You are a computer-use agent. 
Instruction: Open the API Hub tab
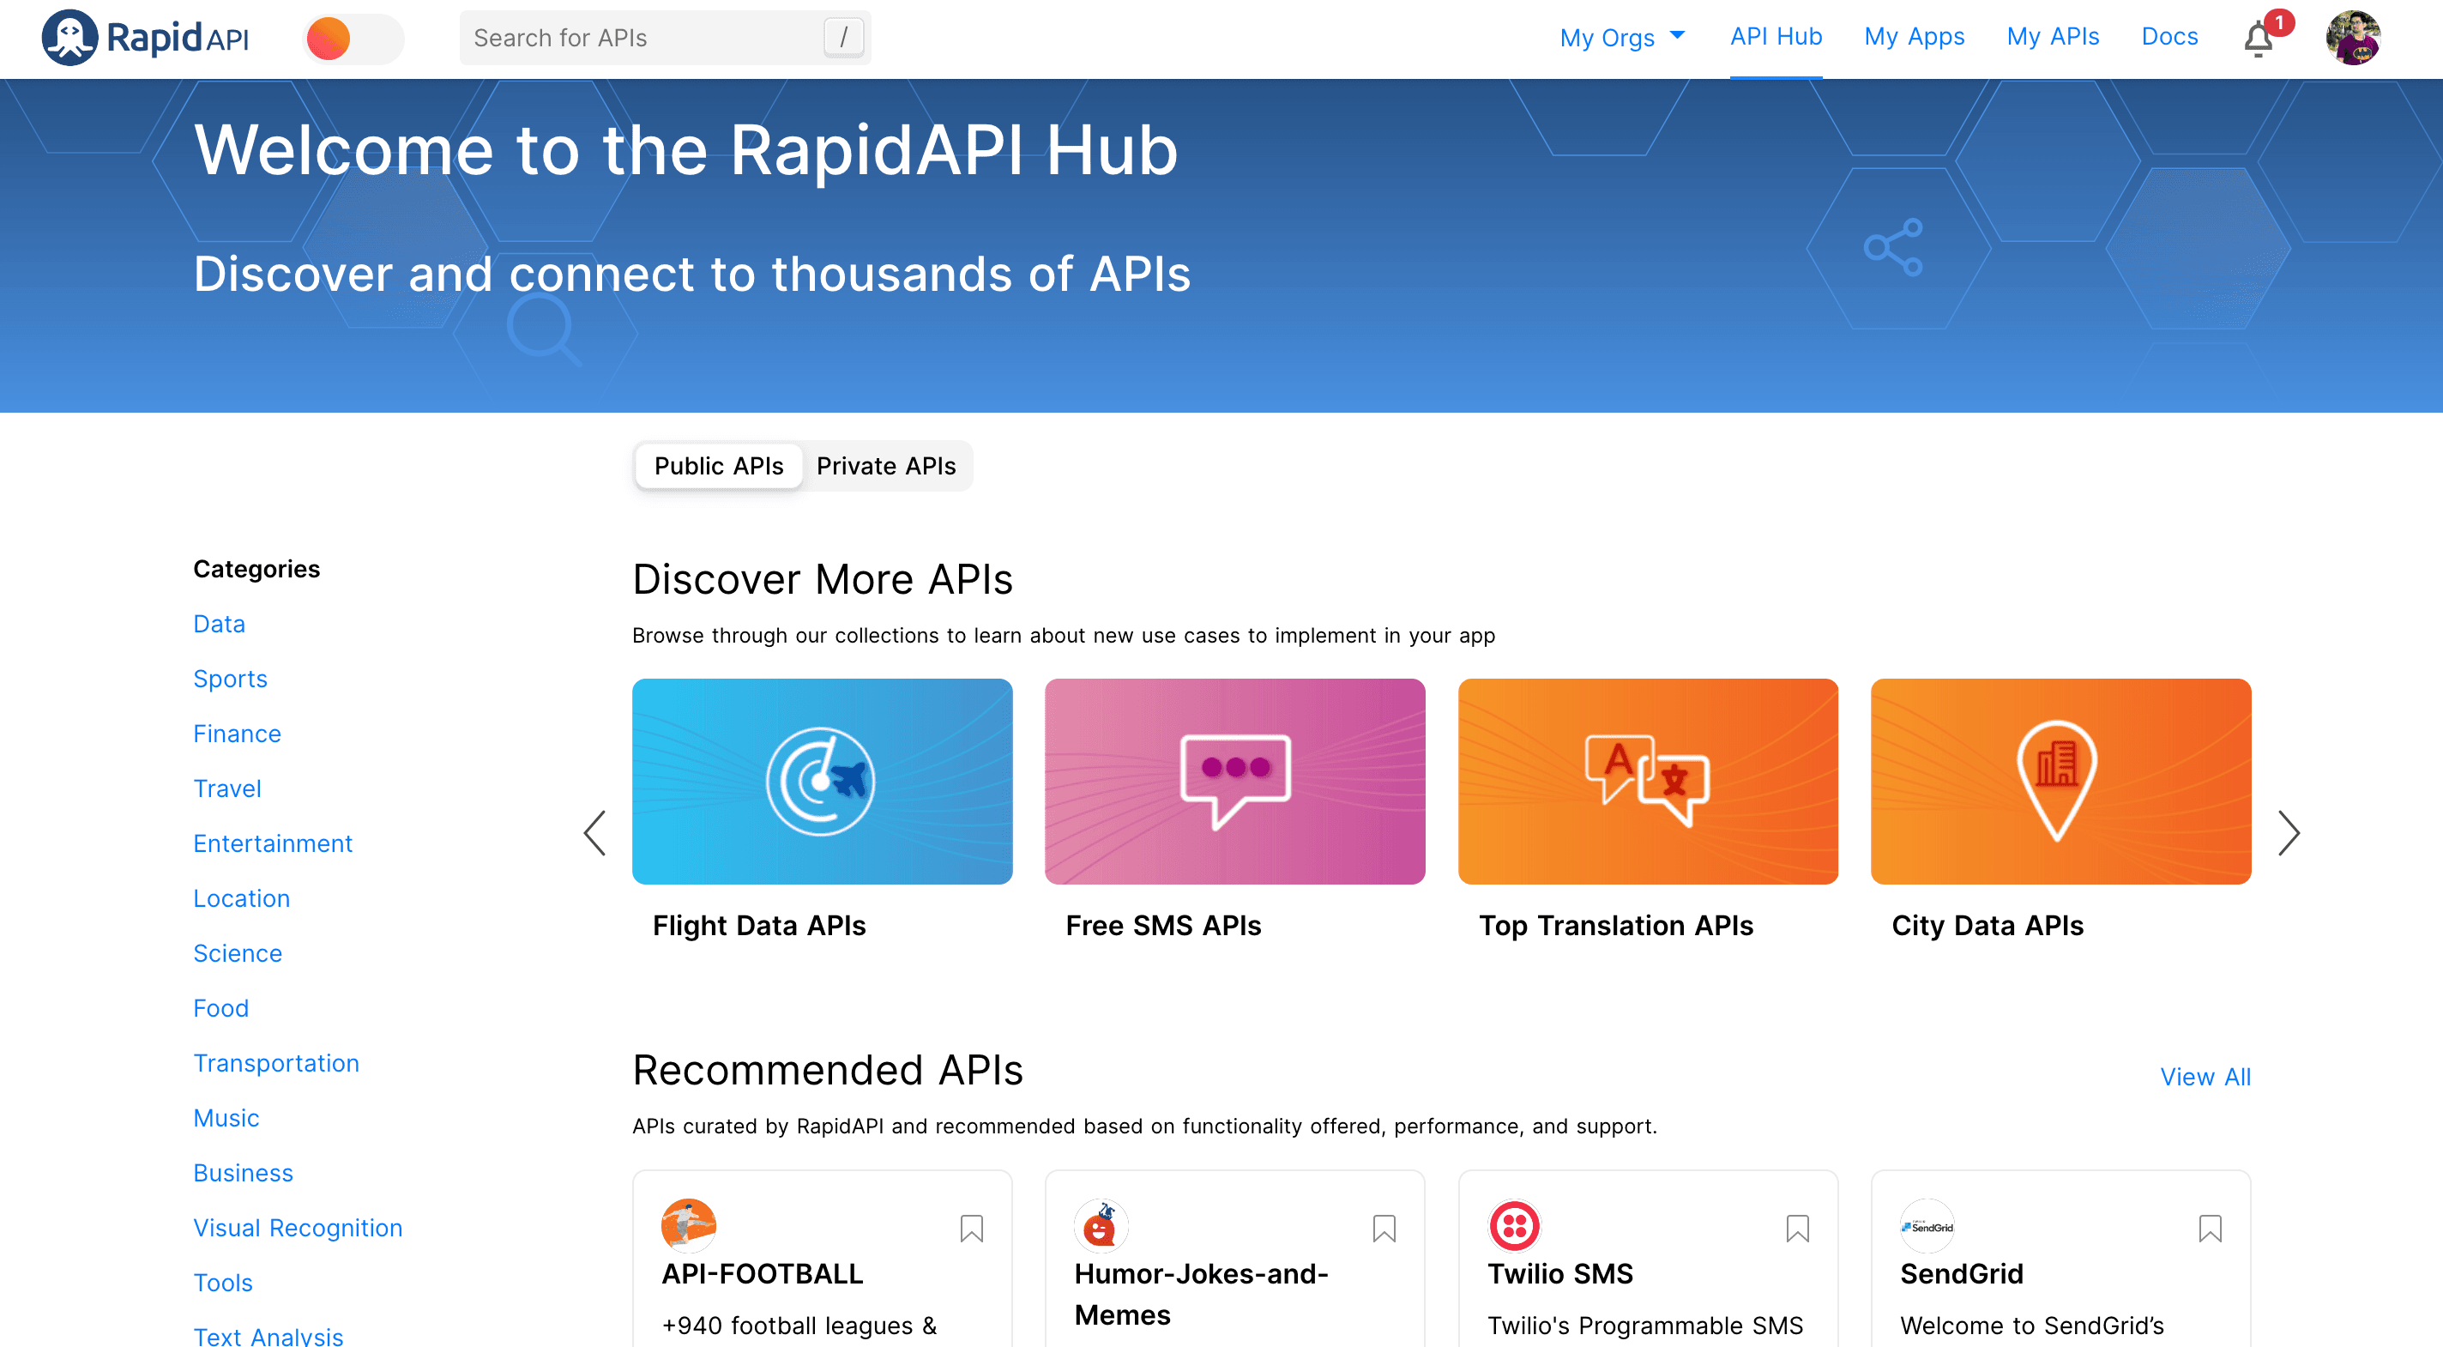(1776, 37)
